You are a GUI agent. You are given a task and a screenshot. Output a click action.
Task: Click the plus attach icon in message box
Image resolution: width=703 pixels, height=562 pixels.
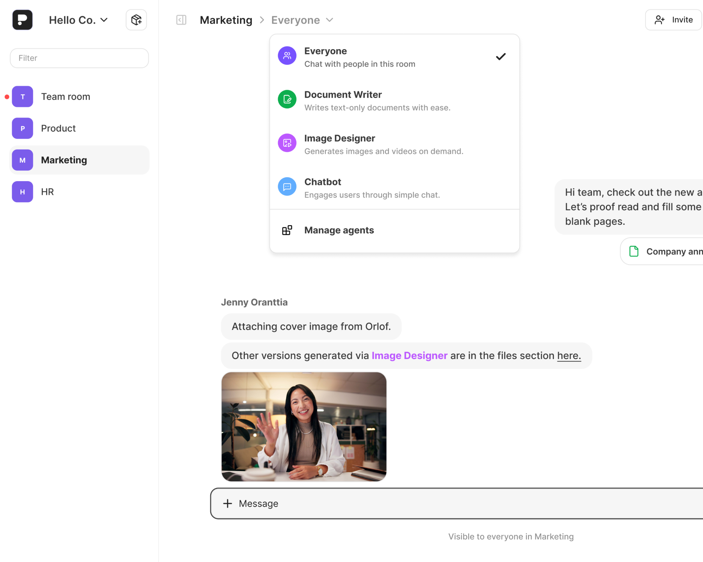[x=227, y=503]
